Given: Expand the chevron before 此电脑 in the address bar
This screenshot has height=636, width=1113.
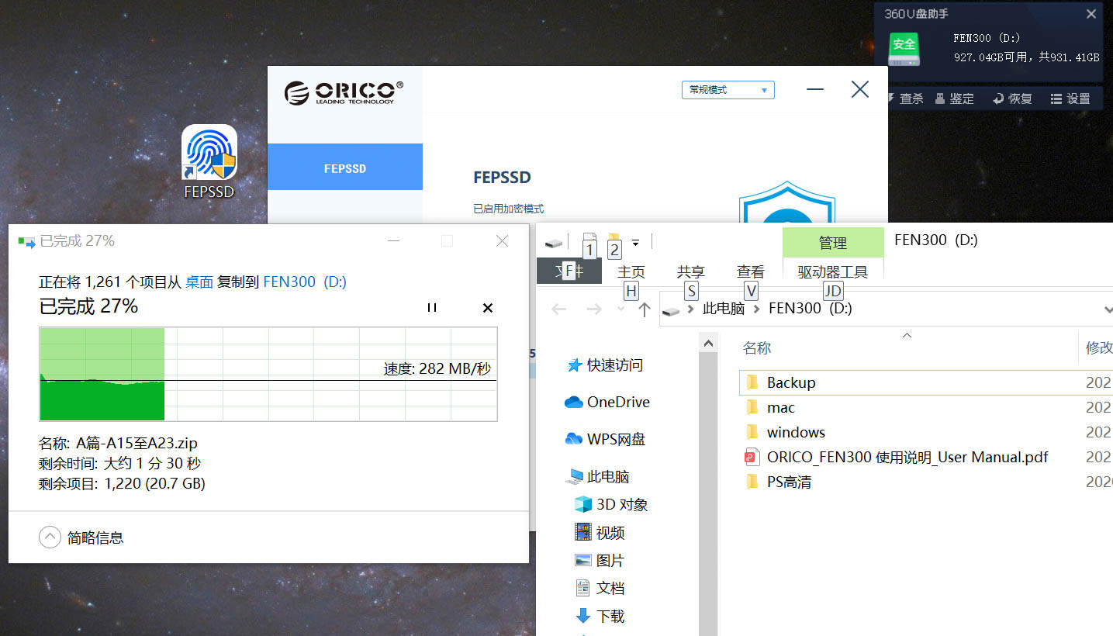Looking at the screenshot, I should click(x=692, y=309).
